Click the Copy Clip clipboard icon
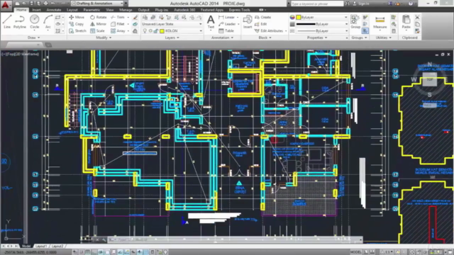 (417, 24)
